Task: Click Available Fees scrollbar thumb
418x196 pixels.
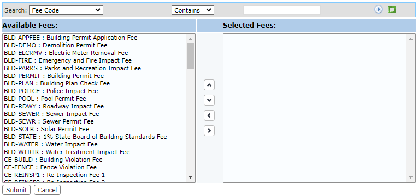Action: pos(190,56)
